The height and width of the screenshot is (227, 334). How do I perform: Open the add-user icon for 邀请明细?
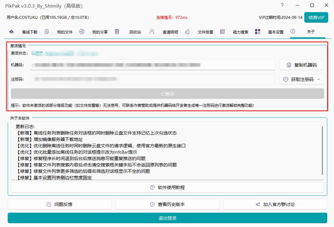coord(152,32)
